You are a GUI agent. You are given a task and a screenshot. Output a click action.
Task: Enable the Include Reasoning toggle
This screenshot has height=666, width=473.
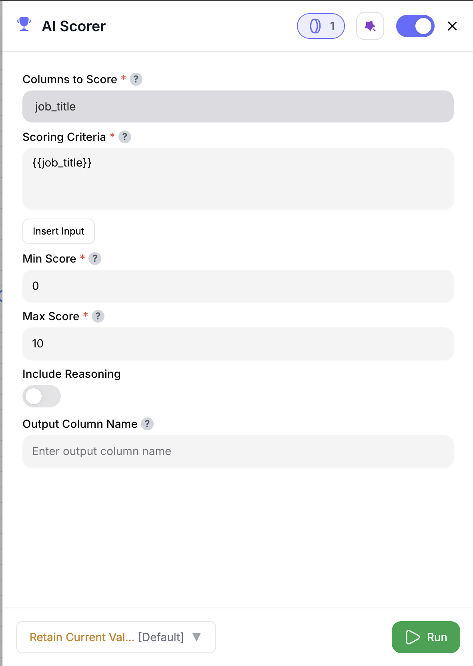pos(41,396)
